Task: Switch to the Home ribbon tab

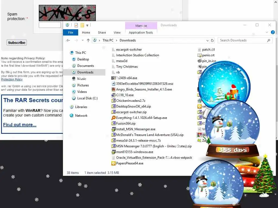Action: (86, 32)
